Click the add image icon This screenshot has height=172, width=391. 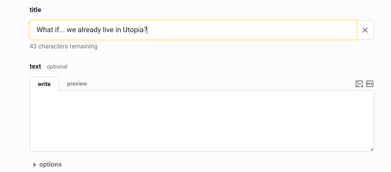(x=359, y=84)
